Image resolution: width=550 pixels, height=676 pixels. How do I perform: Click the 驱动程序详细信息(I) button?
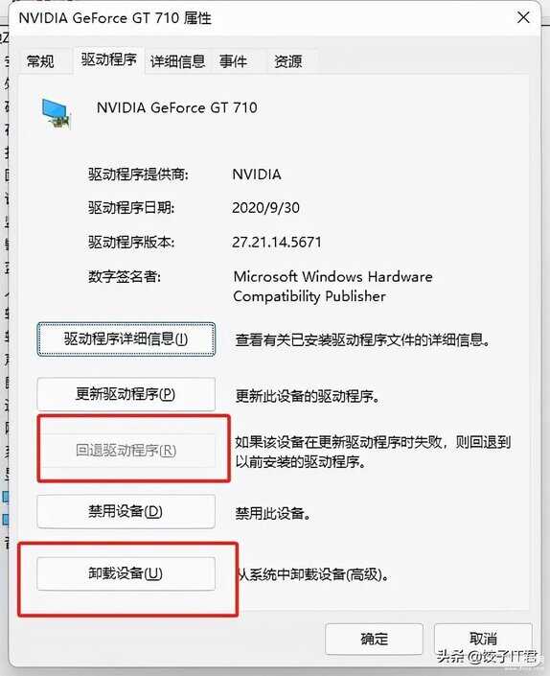pos(126,339)
